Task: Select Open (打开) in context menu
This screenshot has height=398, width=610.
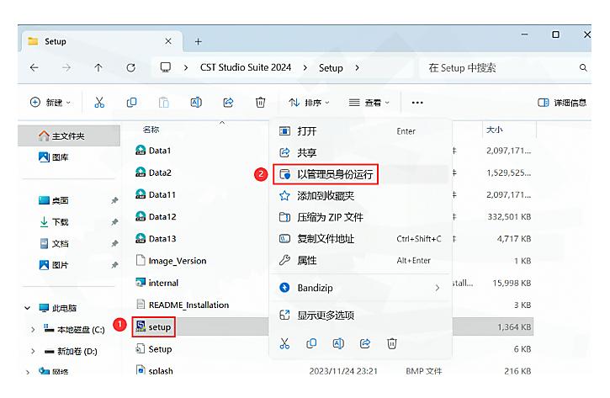Action: click(360, 131)
